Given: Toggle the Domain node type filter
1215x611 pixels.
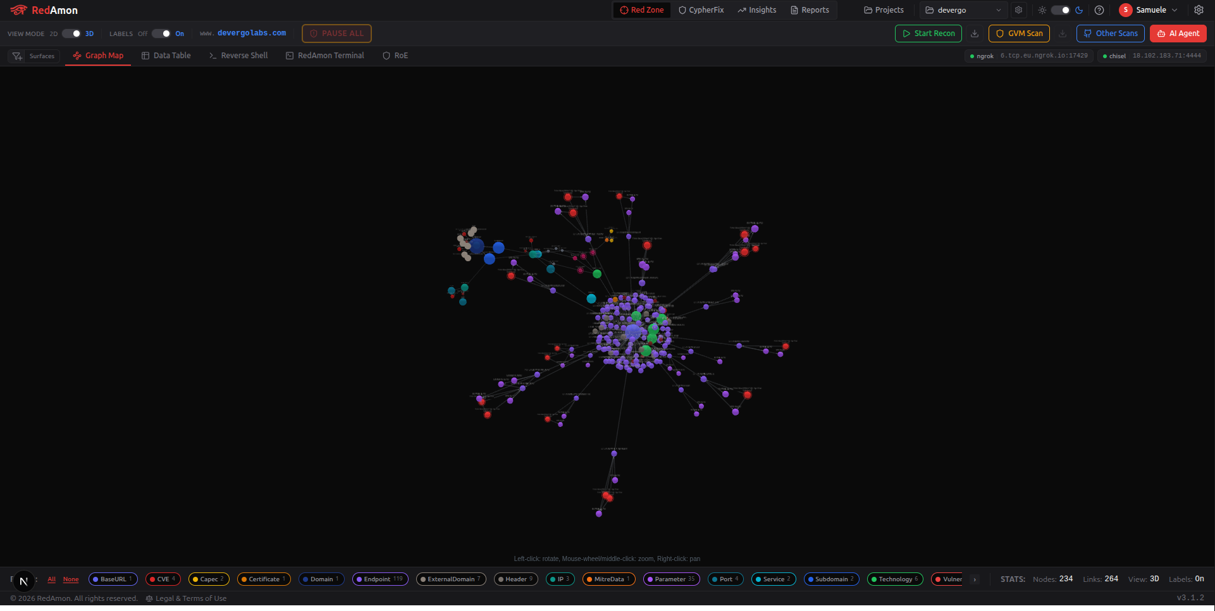Looking at the screenshot, I should (x=321, y=579).
